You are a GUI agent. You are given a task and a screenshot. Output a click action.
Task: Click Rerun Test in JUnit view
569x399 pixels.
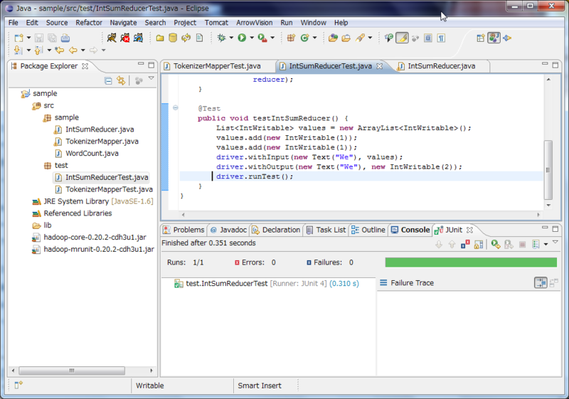495,244
